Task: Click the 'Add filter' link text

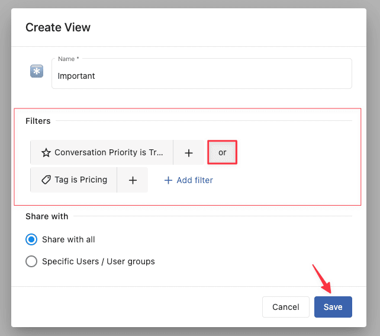Action: 195,180
